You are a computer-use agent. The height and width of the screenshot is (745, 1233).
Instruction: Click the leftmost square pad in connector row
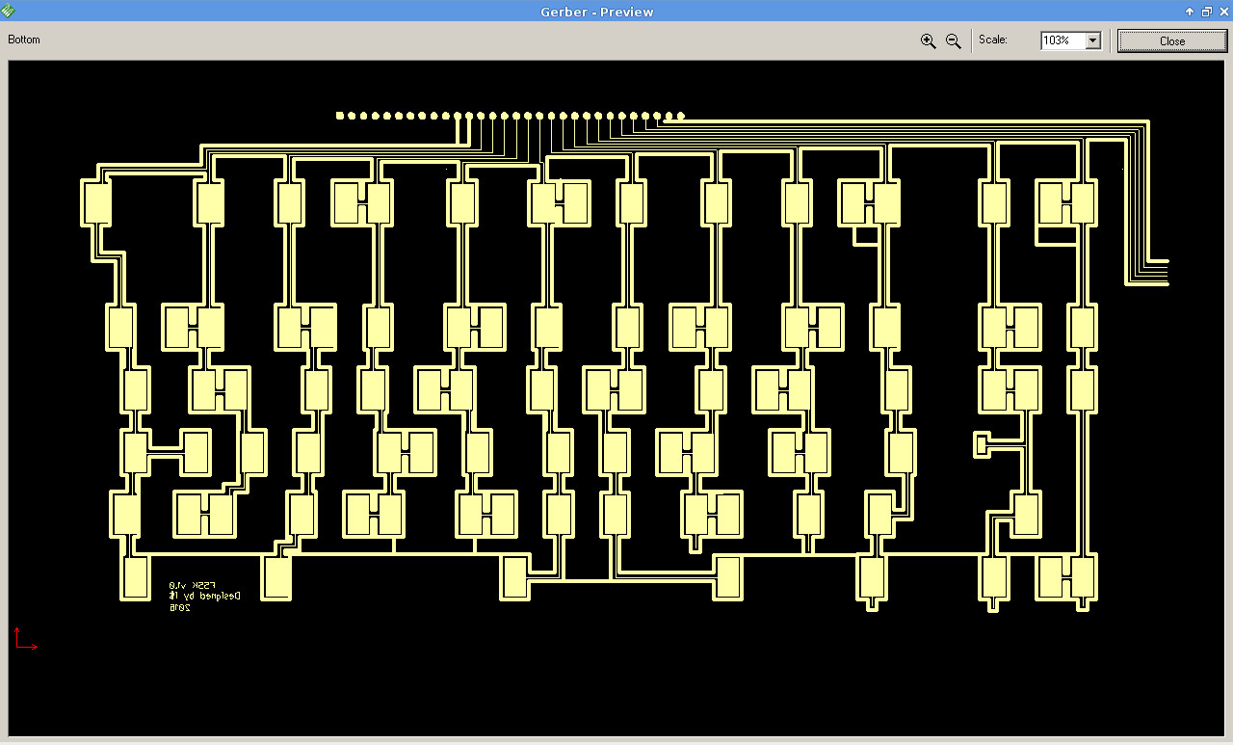(340, 116)
